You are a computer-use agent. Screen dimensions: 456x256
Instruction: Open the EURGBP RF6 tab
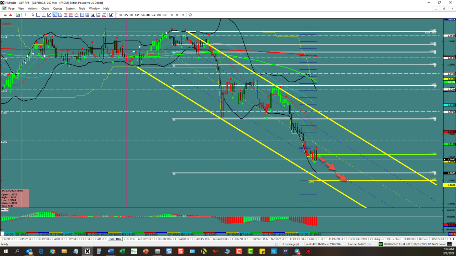164,239
